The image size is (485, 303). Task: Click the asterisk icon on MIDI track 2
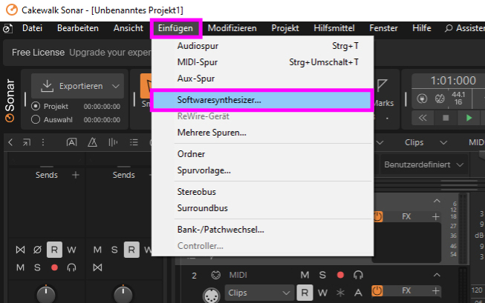[x=340, y=293]
